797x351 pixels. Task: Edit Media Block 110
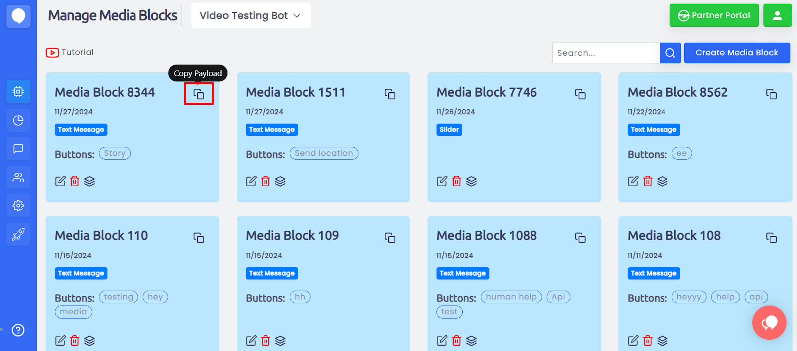(60, 341)
